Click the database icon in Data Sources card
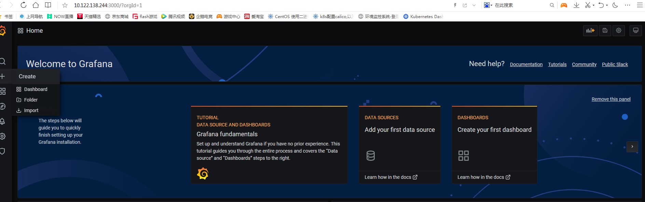Viewport: 645px width, 202px height. click(371, 156)
